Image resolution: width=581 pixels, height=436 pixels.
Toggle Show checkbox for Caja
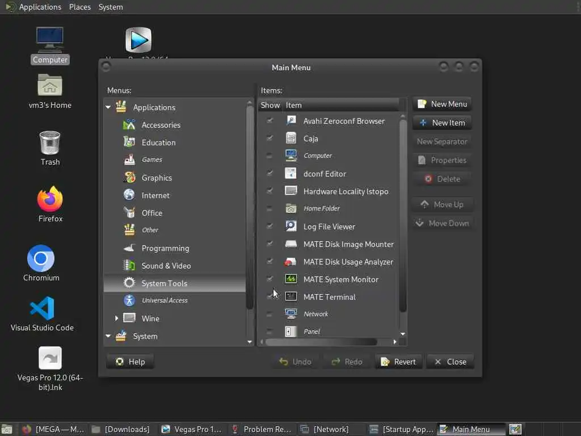pos(270,138)
